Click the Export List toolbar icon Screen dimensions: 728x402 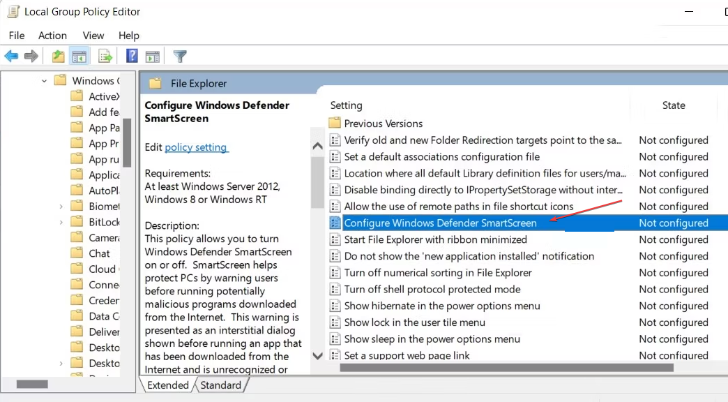point(105,57)
